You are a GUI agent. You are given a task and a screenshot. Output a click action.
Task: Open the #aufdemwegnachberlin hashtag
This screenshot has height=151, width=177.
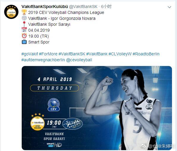(43, 60)
